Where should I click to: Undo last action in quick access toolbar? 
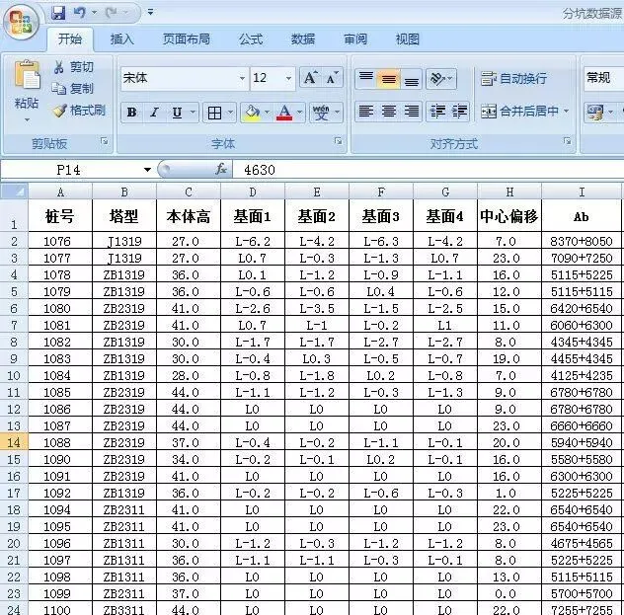(x=80, y=13)
